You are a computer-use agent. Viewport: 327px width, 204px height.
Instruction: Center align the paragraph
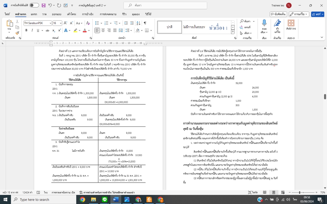103,30
